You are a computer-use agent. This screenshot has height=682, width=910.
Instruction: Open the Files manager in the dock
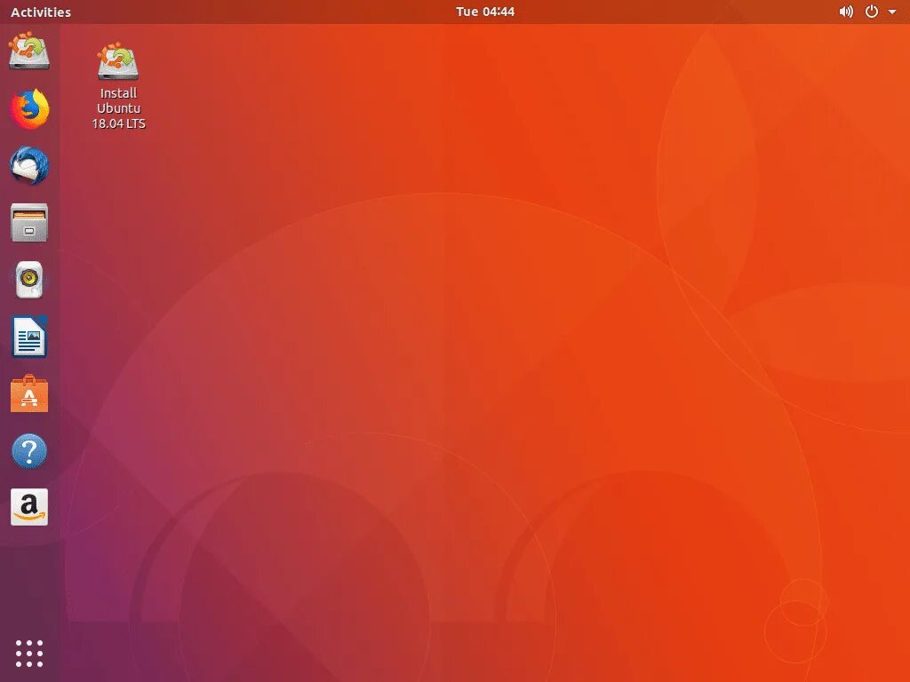pyautogui.click(x=29, y=223)
